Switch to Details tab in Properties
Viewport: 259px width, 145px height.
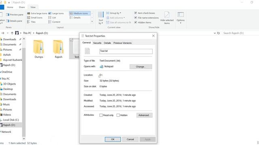107,43
